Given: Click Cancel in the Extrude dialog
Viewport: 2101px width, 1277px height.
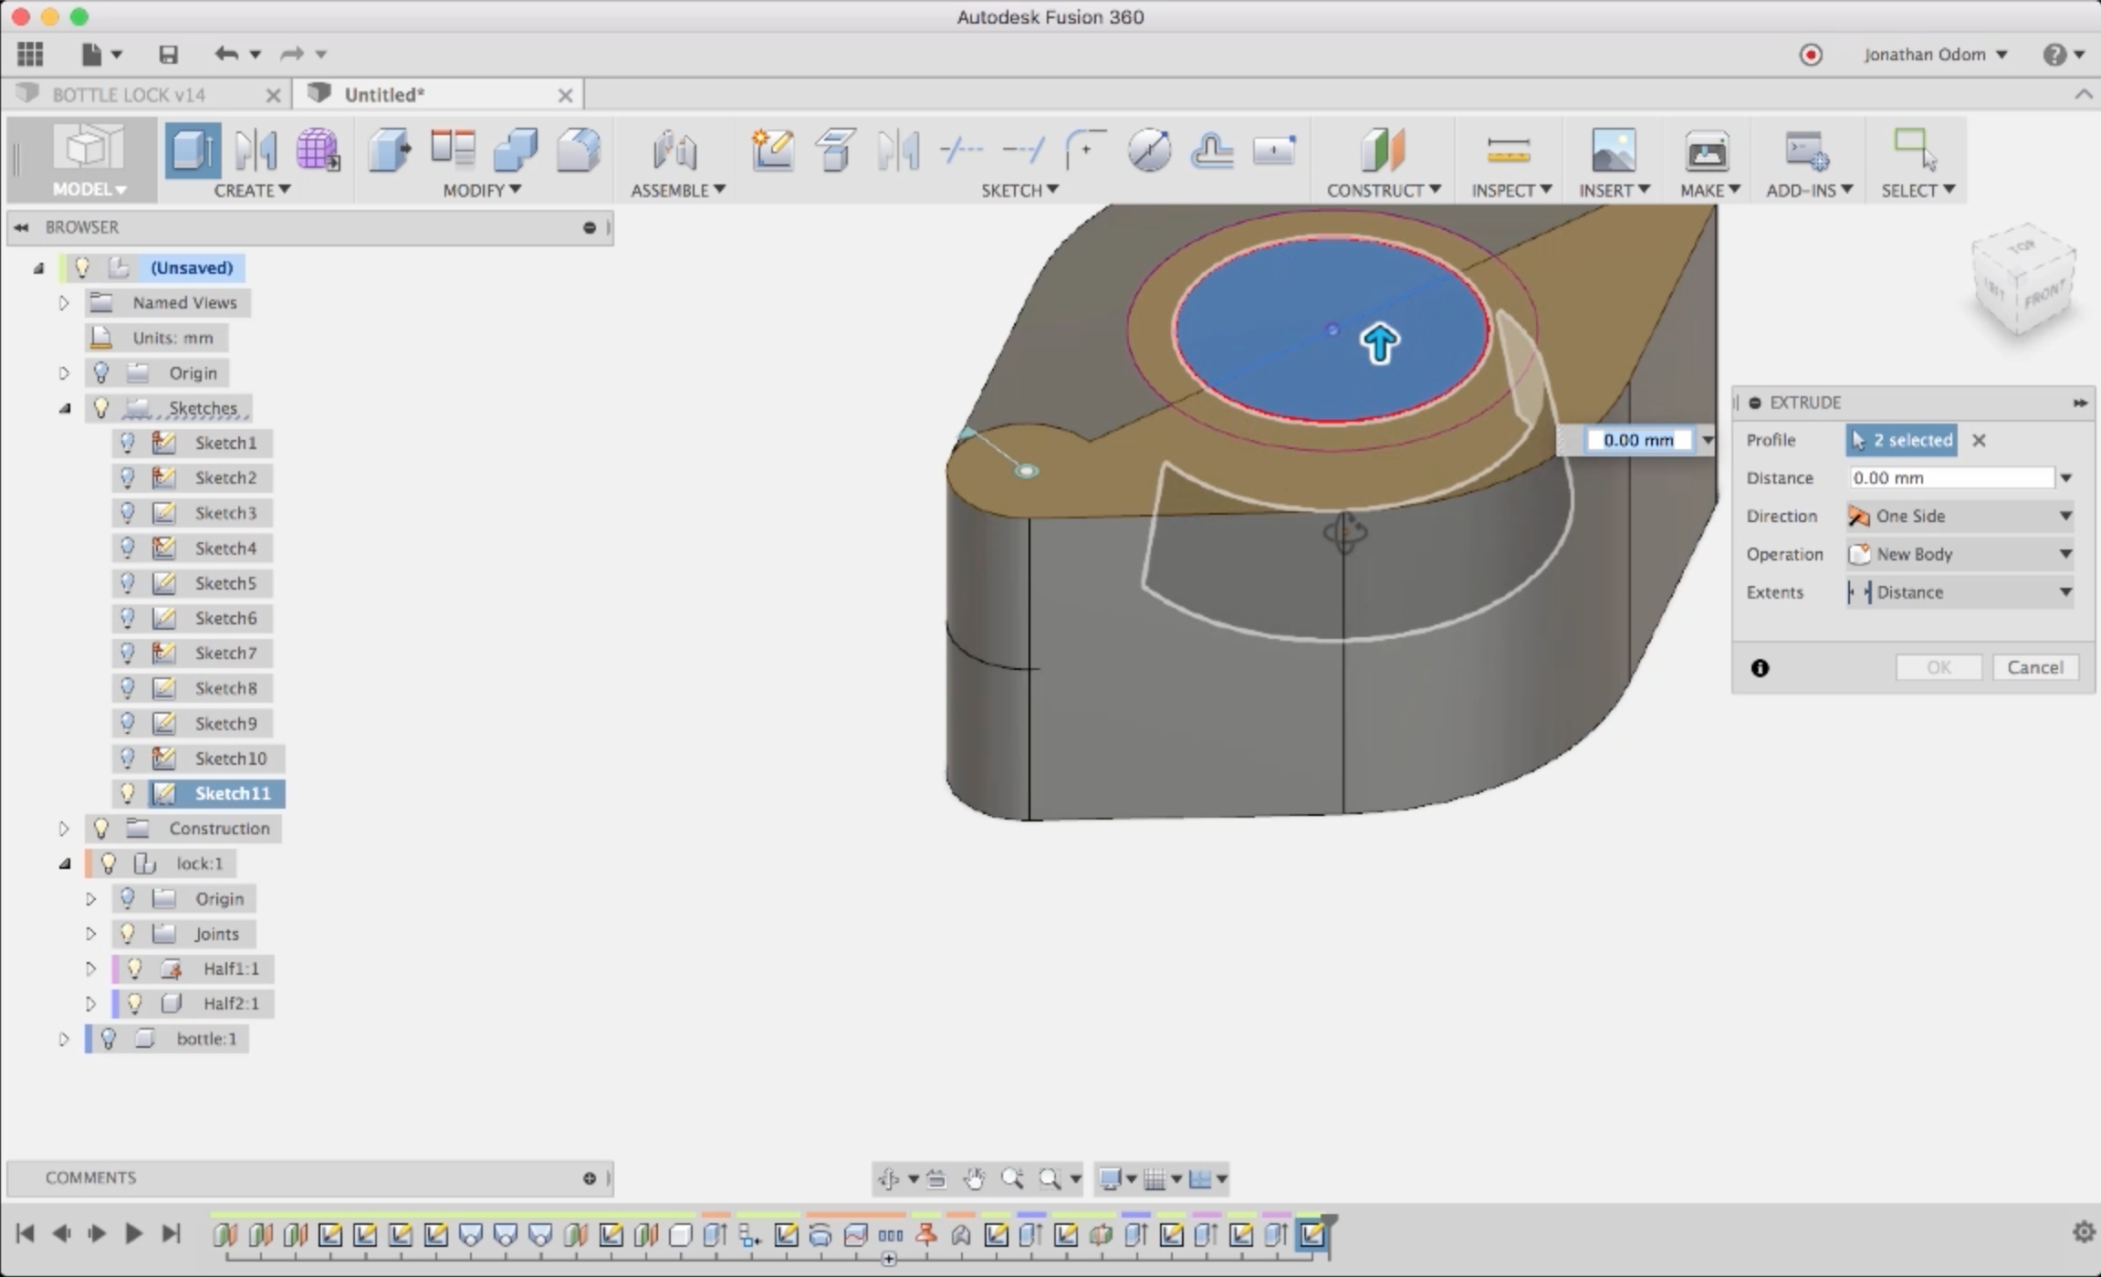Looking at the screenshot, I should tap(2034, 667).
